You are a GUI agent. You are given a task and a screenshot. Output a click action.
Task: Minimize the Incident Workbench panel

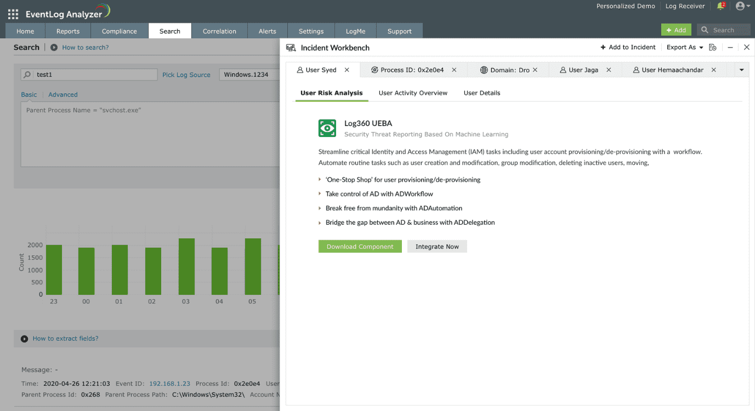click(730, 48)
